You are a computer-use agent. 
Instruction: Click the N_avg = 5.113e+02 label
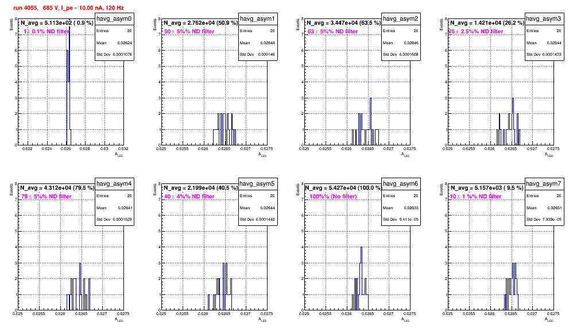pyautogui.click(x=56, y=22)
